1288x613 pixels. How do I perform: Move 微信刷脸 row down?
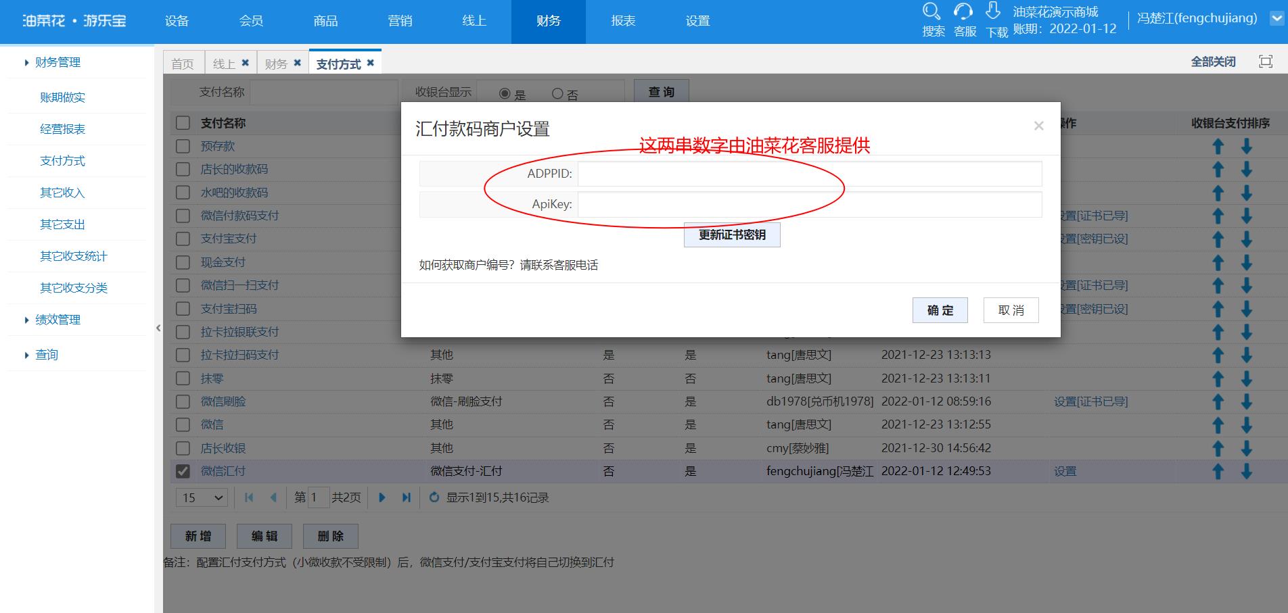point(1247,401)
